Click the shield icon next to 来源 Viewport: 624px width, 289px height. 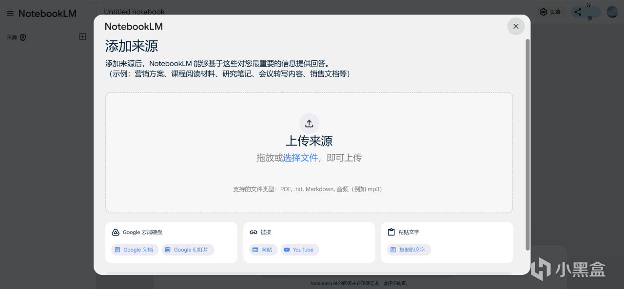(23, 37)
